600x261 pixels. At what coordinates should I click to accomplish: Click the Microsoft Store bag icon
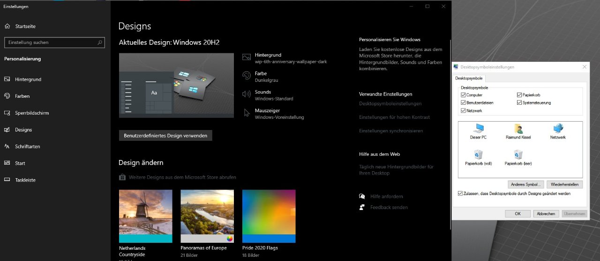pyautogui.click(x=122, y=177)
